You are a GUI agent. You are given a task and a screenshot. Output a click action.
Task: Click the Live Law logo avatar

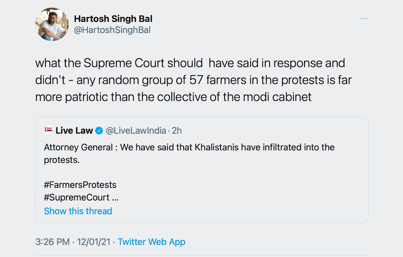tap(48, 130)
